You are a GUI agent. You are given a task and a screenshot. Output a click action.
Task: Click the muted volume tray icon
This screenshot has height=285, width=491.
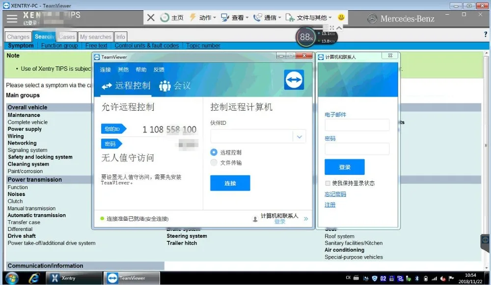tap(443, 278)
